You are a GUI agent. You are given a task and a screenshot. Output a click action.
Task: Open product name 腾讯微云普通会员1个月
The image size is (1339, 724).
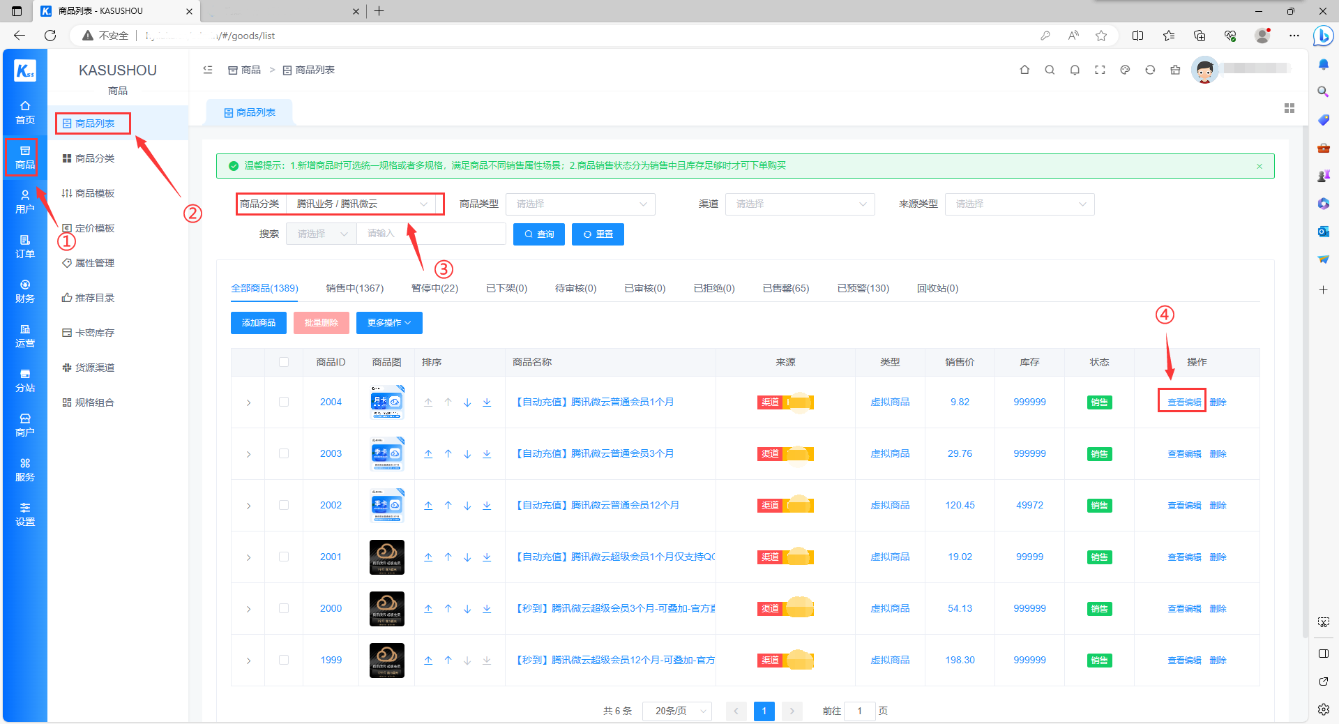593,402
